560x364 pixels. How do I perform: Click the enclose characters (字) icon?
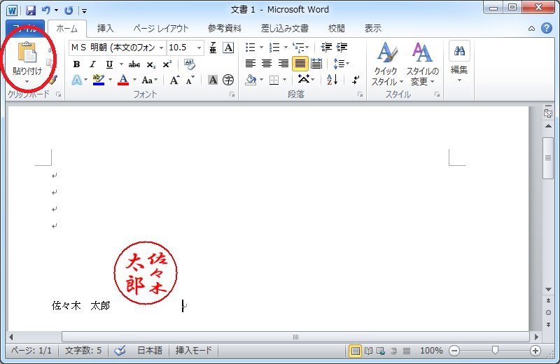pos(228,80)
